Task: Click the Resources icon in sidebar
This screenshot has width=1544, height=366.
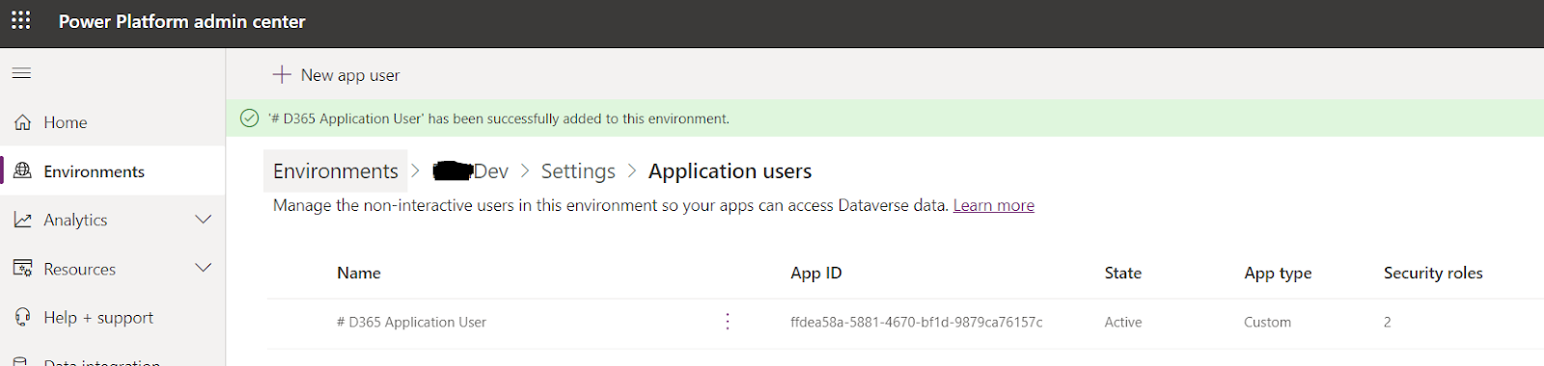Action: pyautogui.click(x=23, y=269)
